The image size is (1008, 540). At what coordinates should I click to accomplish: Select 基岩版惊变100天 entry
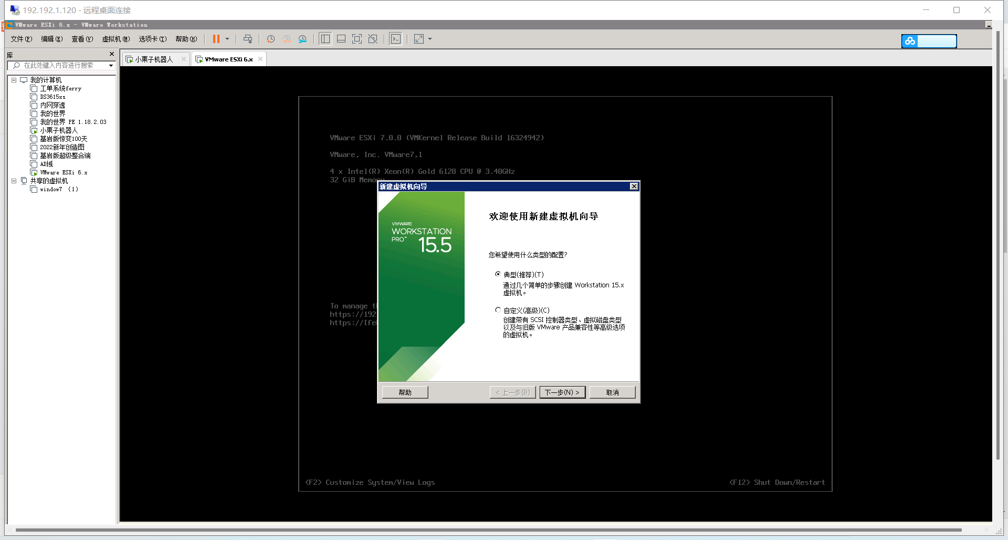click(64, 139)
